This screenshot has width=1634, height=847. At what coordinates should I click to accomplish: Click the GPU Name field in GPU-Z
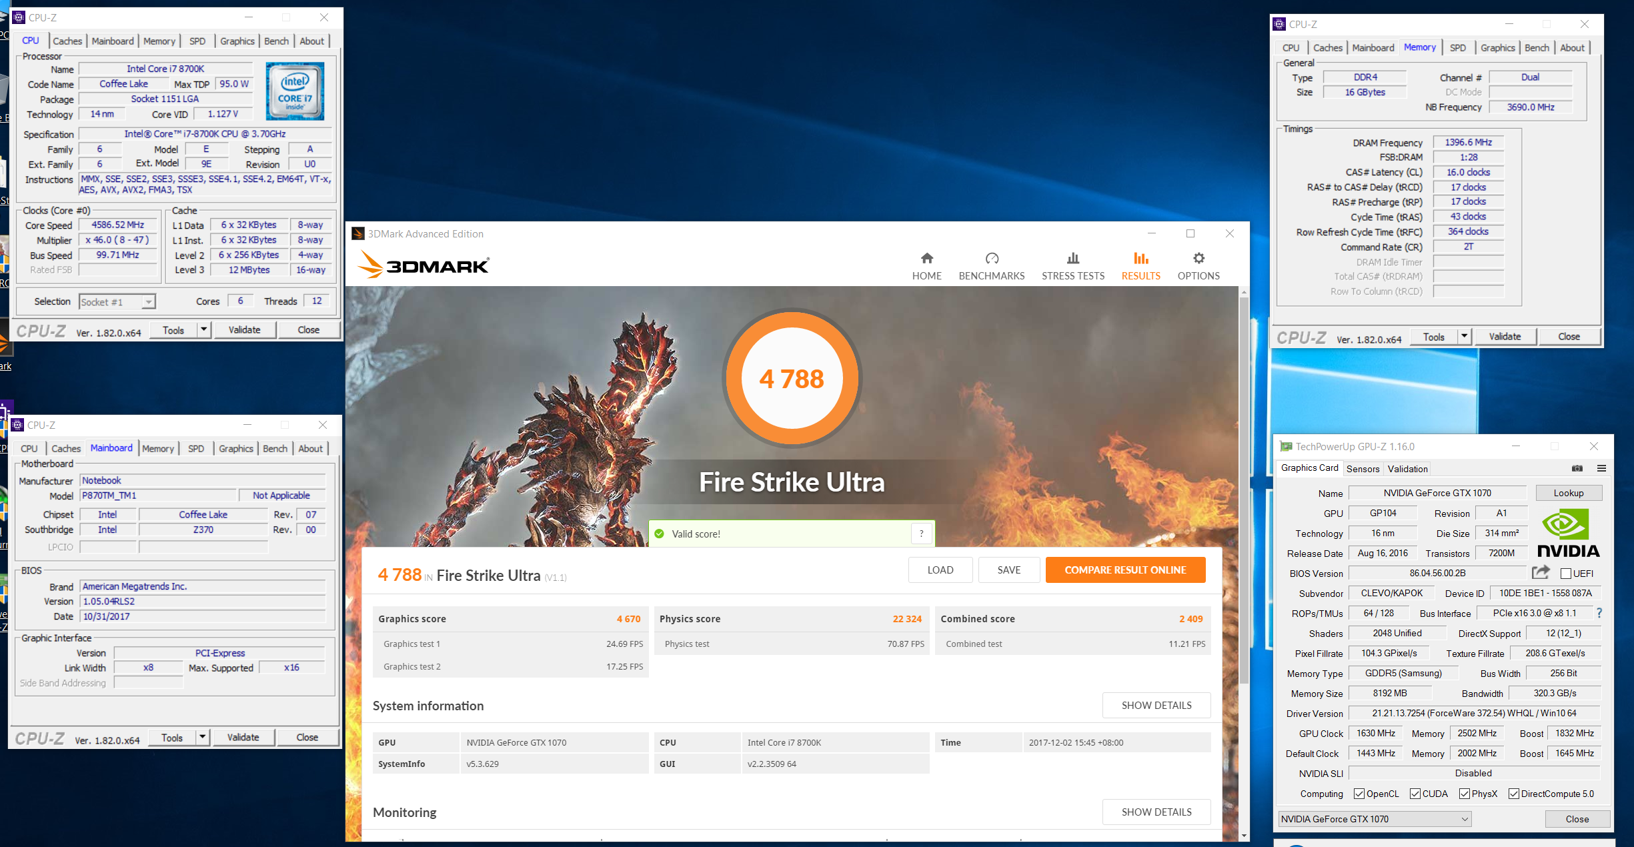coord(1437,493)
